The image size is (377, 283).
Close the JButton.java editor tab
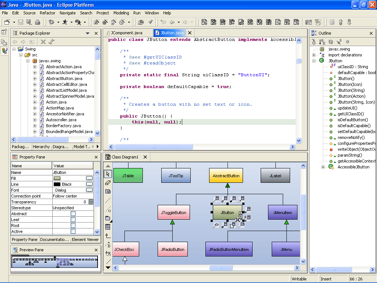190,33
